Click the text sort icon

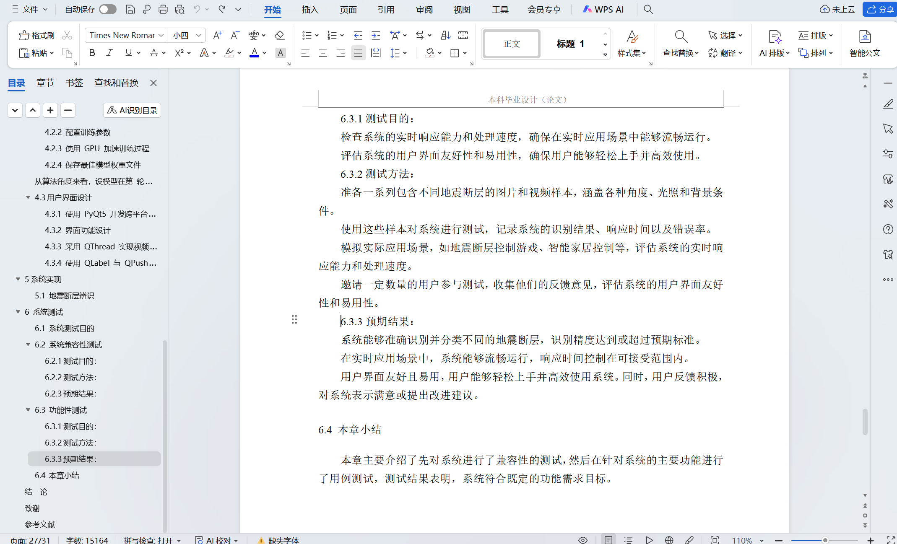pos(446,35)
